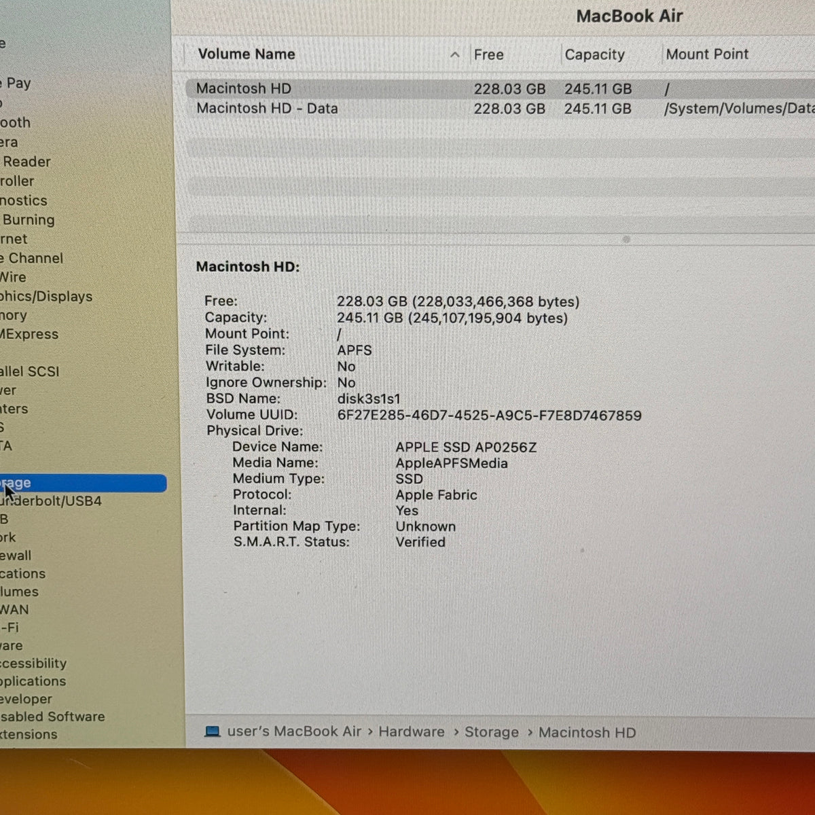Click the Mount Point column header
Image resolution: width=815 pixels, height=815 pixels.
click(x=707, y=54)
